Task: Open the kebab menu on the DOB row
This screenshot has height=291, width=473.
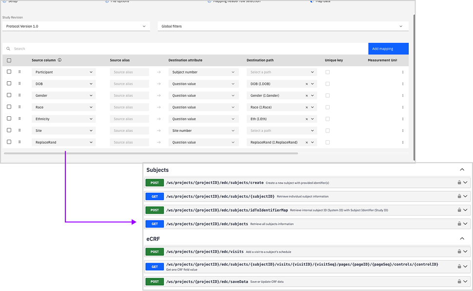Action: pos(403,84)
